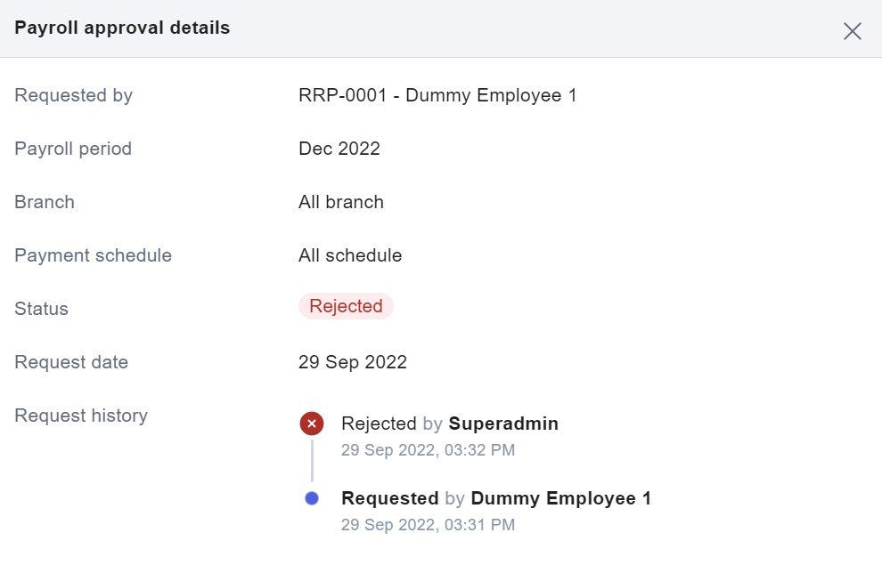The width and height of the screenshot is (882, 565).
Task: Click the Requested by label
Action: click(73, 95)
